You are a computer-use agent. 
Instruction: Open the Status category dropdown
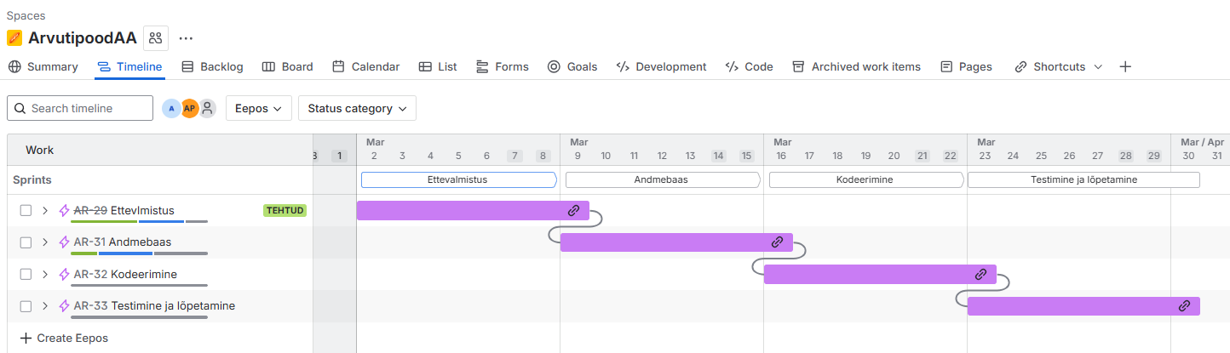tap(357, 108)
